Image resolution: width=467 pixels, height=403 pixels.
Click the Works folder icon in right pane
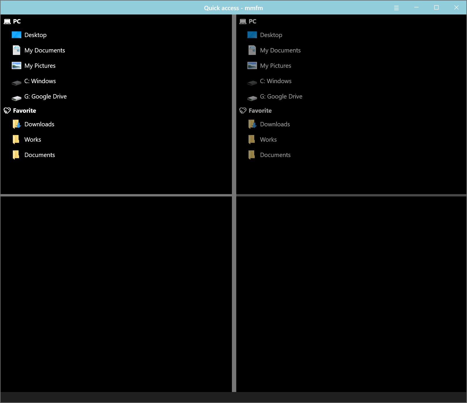[x=252, y=140]
